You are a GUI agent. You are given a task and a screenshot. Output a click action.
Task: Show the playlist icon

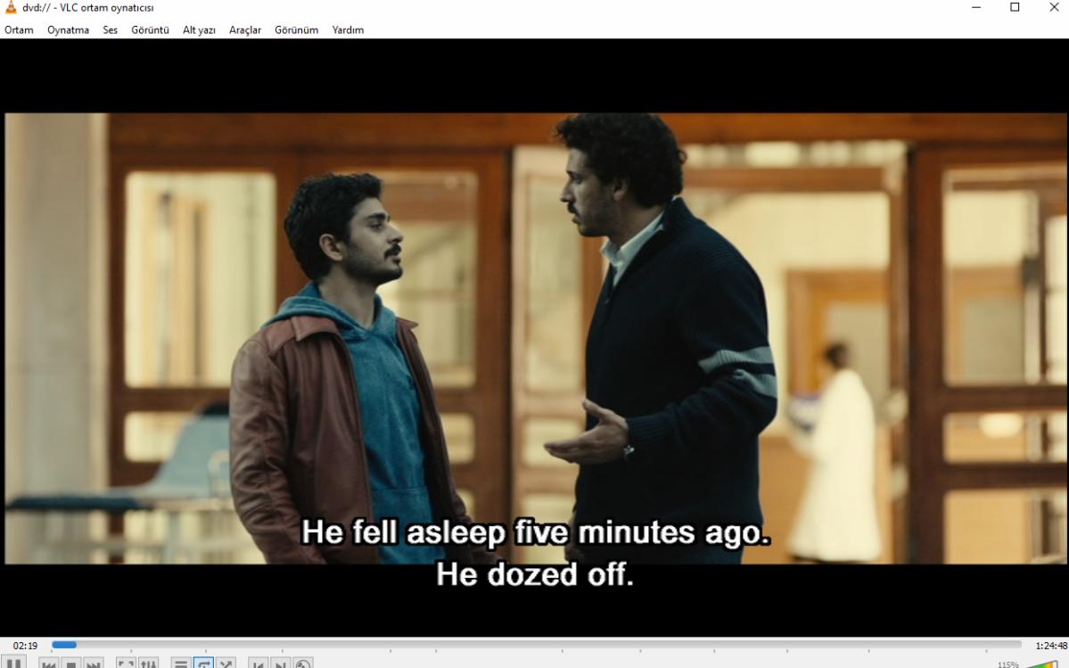tap(181, 664)
